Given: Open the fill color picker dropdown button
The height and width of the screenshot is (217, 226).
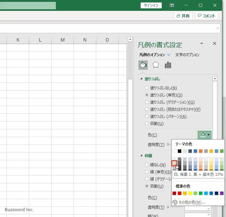Looking at the screenshot, I should tap(205, 135).
